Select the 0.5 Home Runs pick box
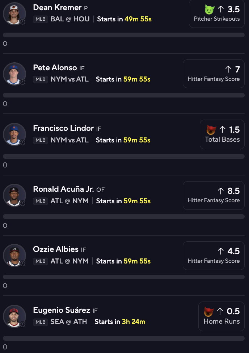 (x=221, y=316)
